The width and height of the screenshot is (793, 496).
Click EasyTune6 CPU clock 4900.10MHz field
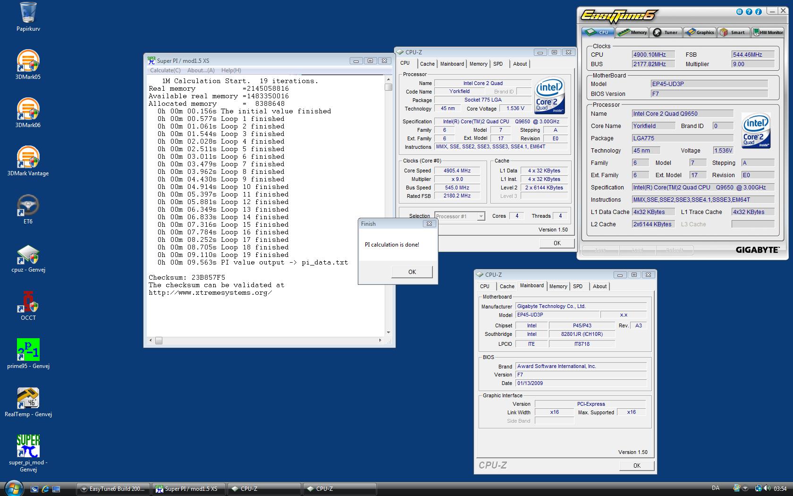pos(653,55)
